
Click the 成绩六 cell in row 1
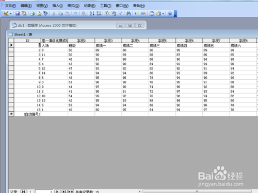(243, 45)
